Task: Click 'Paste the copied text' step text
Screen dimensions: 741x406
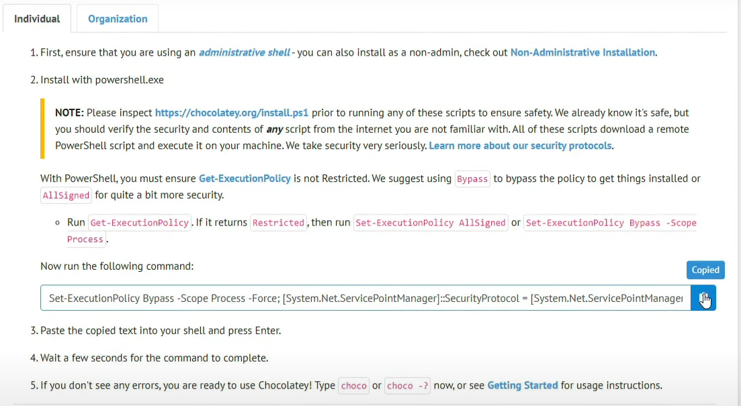Action: tap(161, 331)
